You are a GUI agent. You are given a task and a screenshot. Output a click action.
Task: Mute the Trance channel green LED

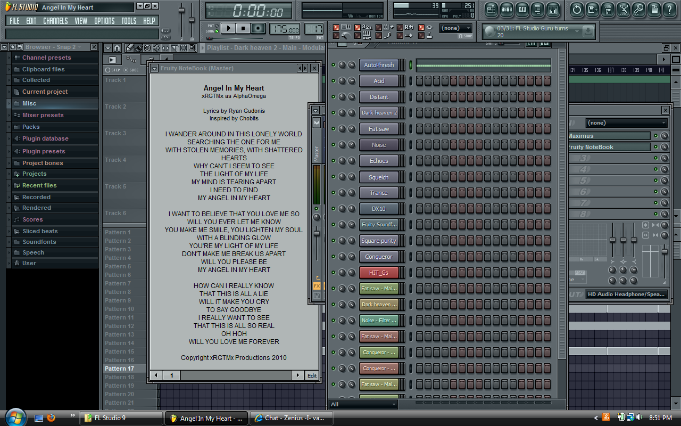pos(334,193)
